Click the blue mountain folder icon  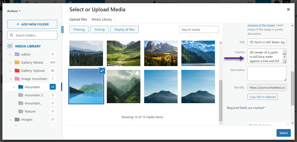pos(21,87)
